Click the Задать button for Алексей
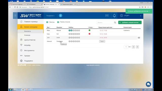 pos(102,41)
